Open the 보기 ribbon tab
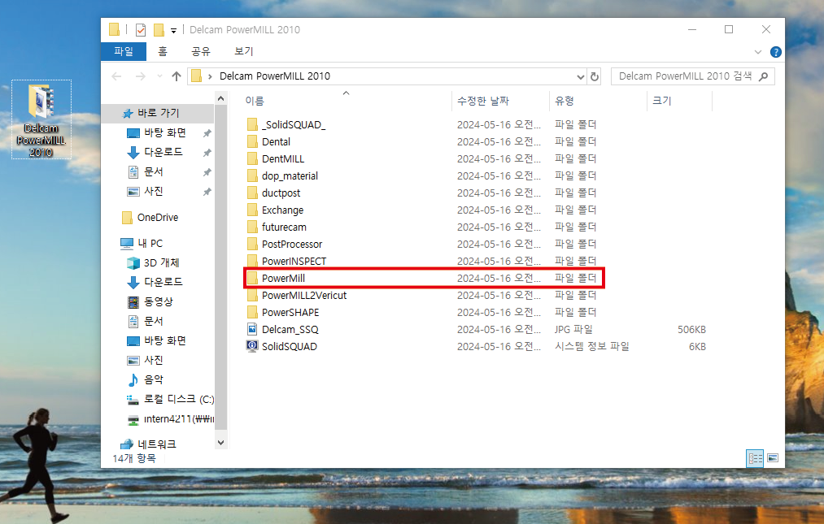 (244, 51)
